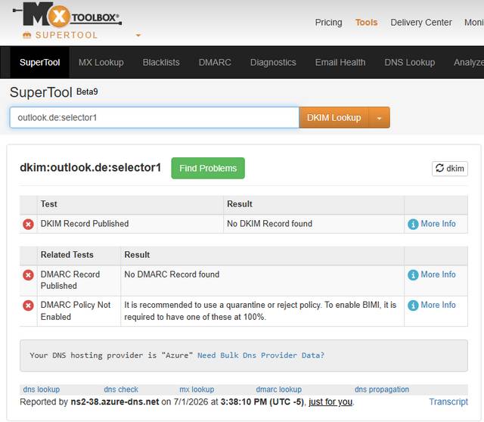Image resolution: width=484 pixels, height=422 pixels.
Task: Go to Delivery Center
Action: (x=421, y=23)
